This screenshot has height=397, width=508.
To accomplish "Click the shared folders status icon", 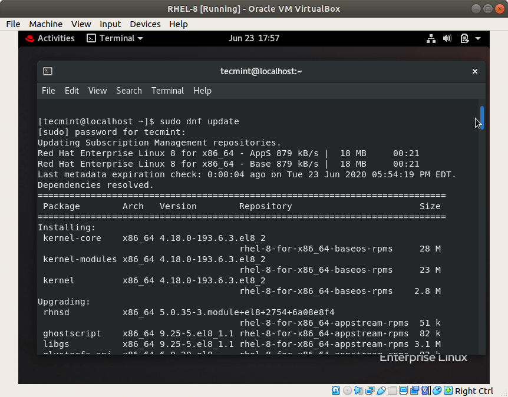I will 392,391.
